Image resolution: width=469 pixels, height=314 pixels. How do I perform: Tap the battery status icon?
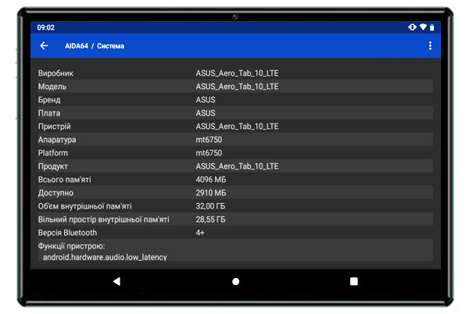(431, 27)
